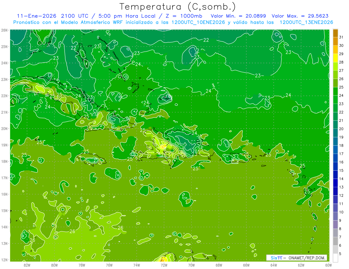Click the colorbar legend value '30'

tap(341, 46)
